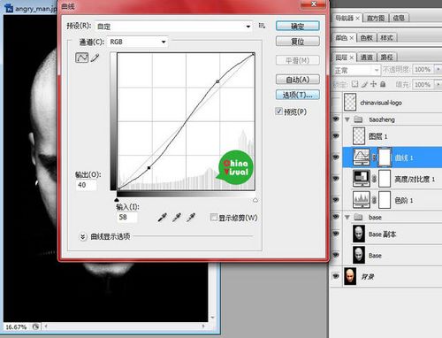Click the 选项(T)... options button
This screenshot has height=338, width=442.
click(298, 95)
